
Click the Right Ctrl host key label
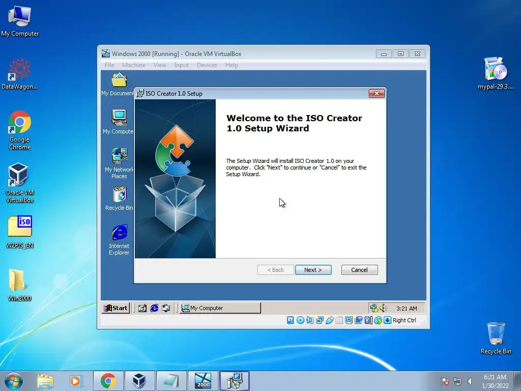click(404, 320)
